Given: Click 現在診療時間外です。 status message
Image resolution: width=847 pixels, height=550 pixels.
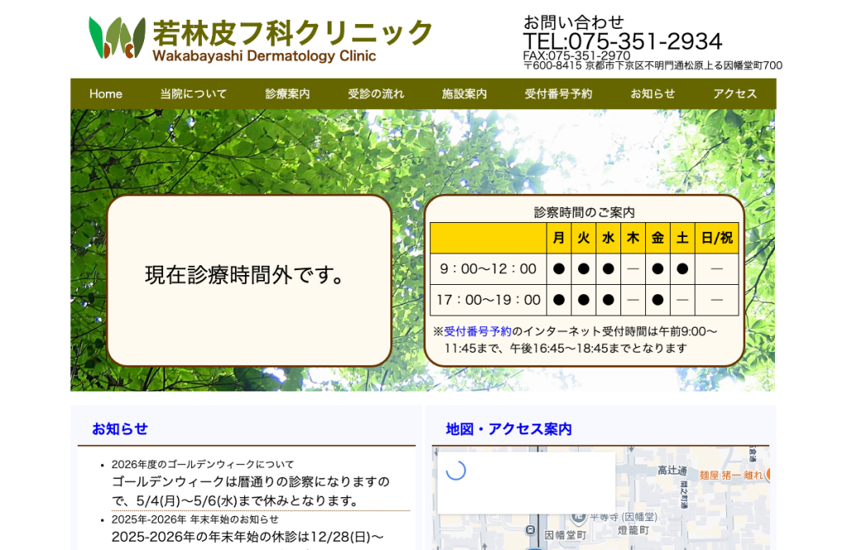Looking at the screenshot, I should (x=245, y=275).
